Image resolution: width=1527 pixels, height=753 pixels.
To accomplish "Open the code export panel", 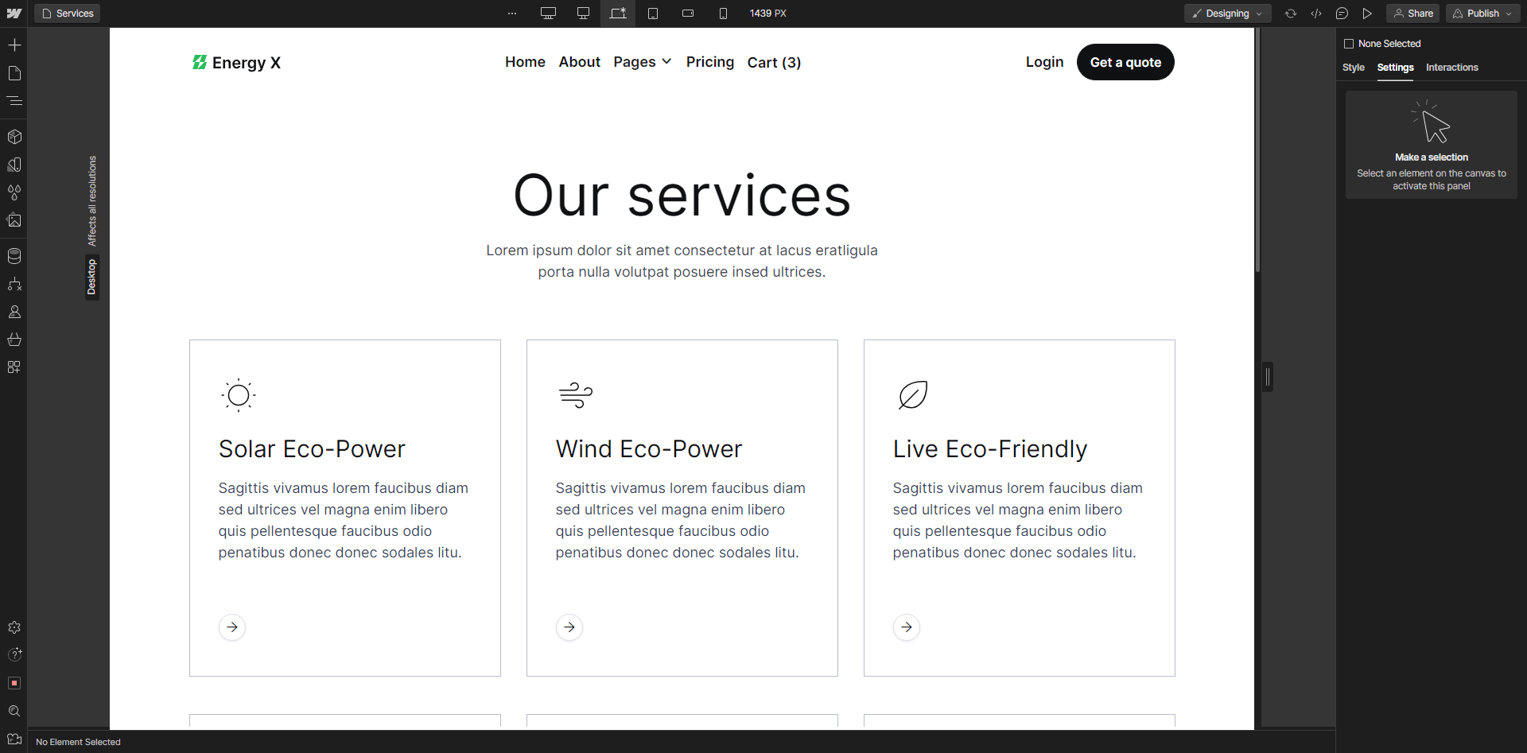I will pos(1316,14).
